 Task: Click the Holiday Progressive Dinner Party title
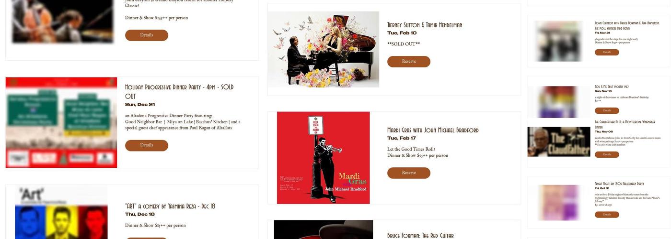click(179, 92)
